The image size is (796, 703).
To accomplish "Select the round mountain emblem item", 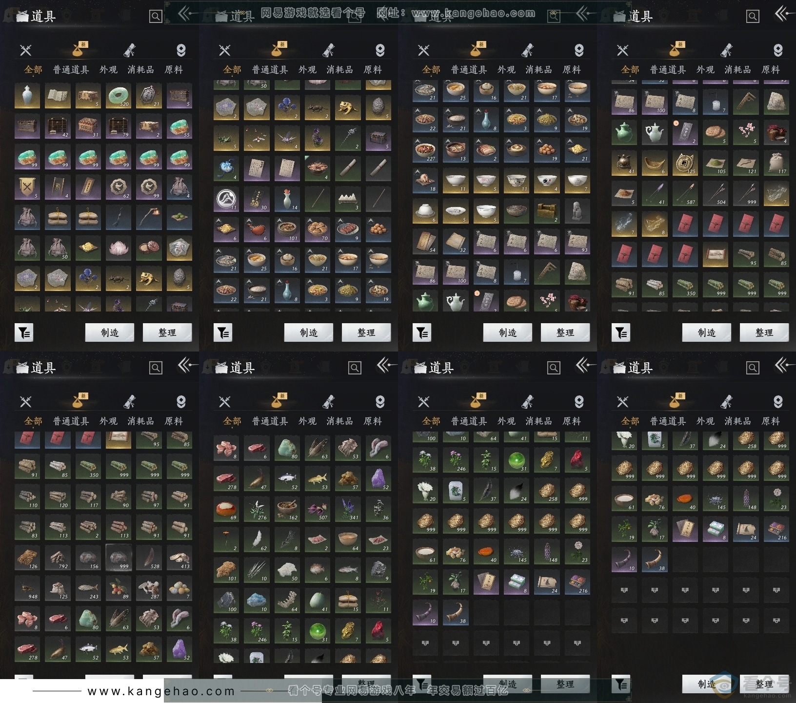I will click(x=226, y=199).
